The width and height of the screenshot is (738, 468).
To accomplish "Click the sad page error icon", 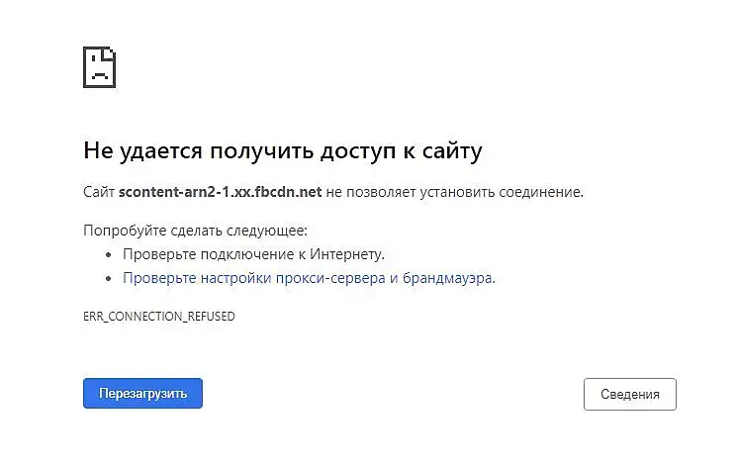I will tap(100, 67).
